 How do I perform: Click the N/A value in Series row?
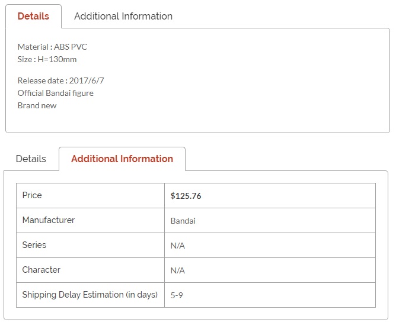178,246
